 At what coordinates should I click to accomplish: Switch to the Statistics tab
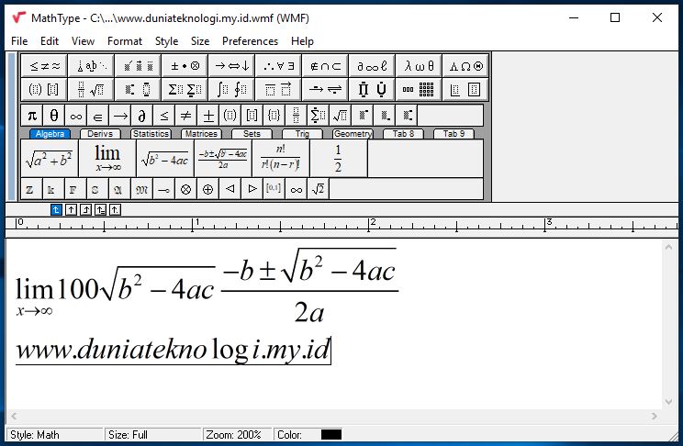[151, 134]
